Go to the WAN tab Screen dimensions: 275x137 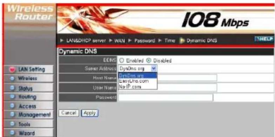(120, 41)
